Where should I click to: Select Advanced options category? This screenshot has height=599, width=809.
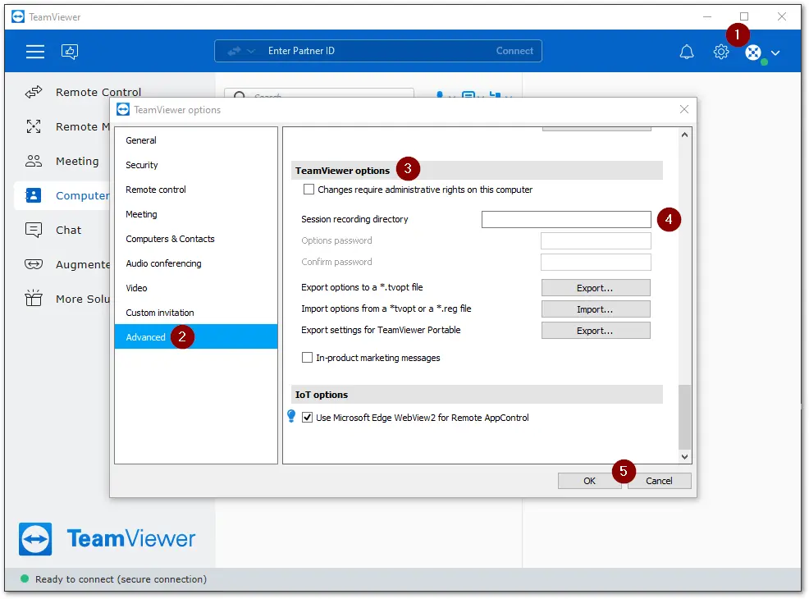click(x=196, y=337)
